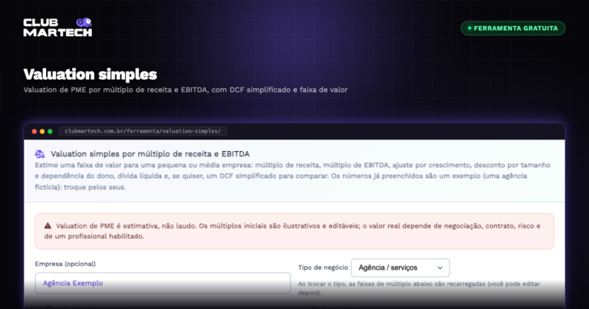Click the green window dot in mock browser
The image size is (589, 309).
pyautogui.click(x=50, y=131)
